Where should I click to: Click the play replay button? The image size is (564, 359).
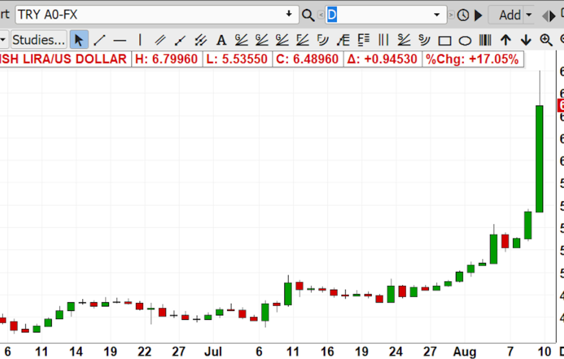tap(478, 15)
